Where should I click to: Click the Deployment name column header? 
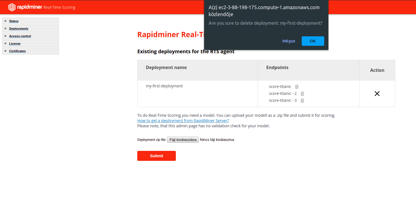coord(166,67)
